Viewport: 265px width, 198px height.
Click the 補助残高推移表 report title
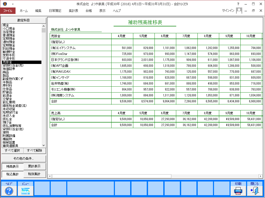pos(145,22)
